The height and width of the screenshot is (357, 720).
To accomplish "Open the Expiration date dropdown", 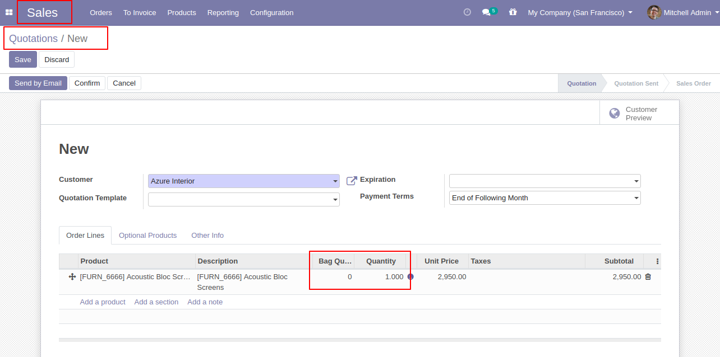I will pos(636,181).
